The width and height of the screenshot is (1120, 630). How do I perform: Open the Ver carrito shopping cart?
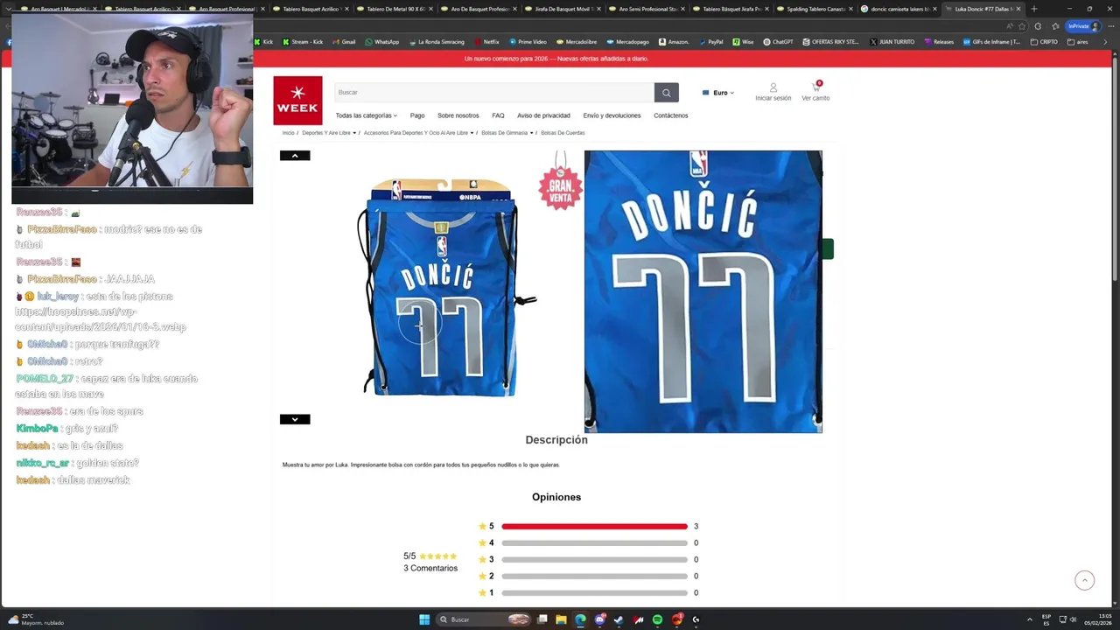pyautogui.click(x=815, y=92)
